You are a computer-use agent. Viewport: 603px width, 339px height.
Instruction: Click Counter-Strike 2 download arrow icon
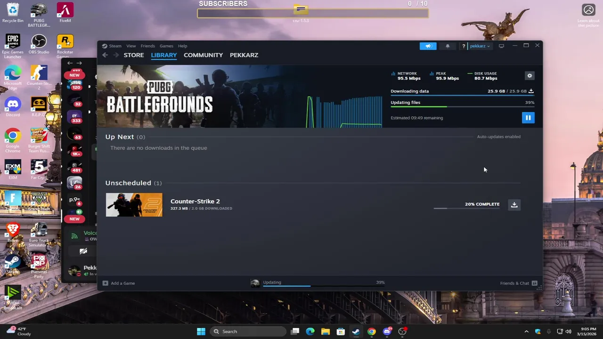514,204
